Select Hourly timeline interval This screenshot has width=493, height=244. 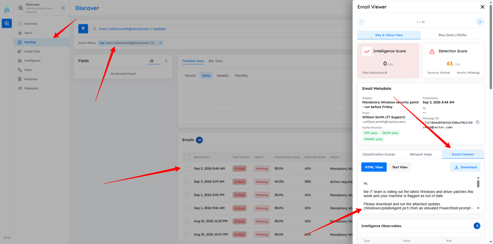point(190,75)
